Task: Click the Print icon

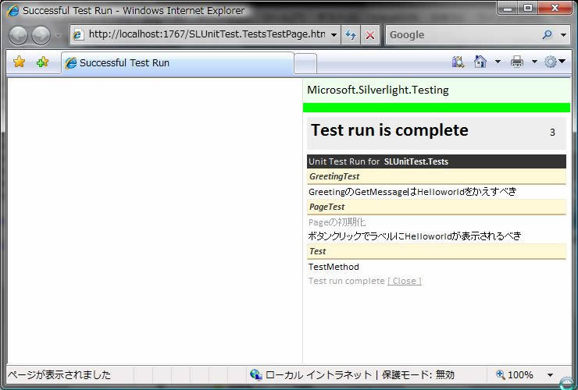Action: (517, 62)
